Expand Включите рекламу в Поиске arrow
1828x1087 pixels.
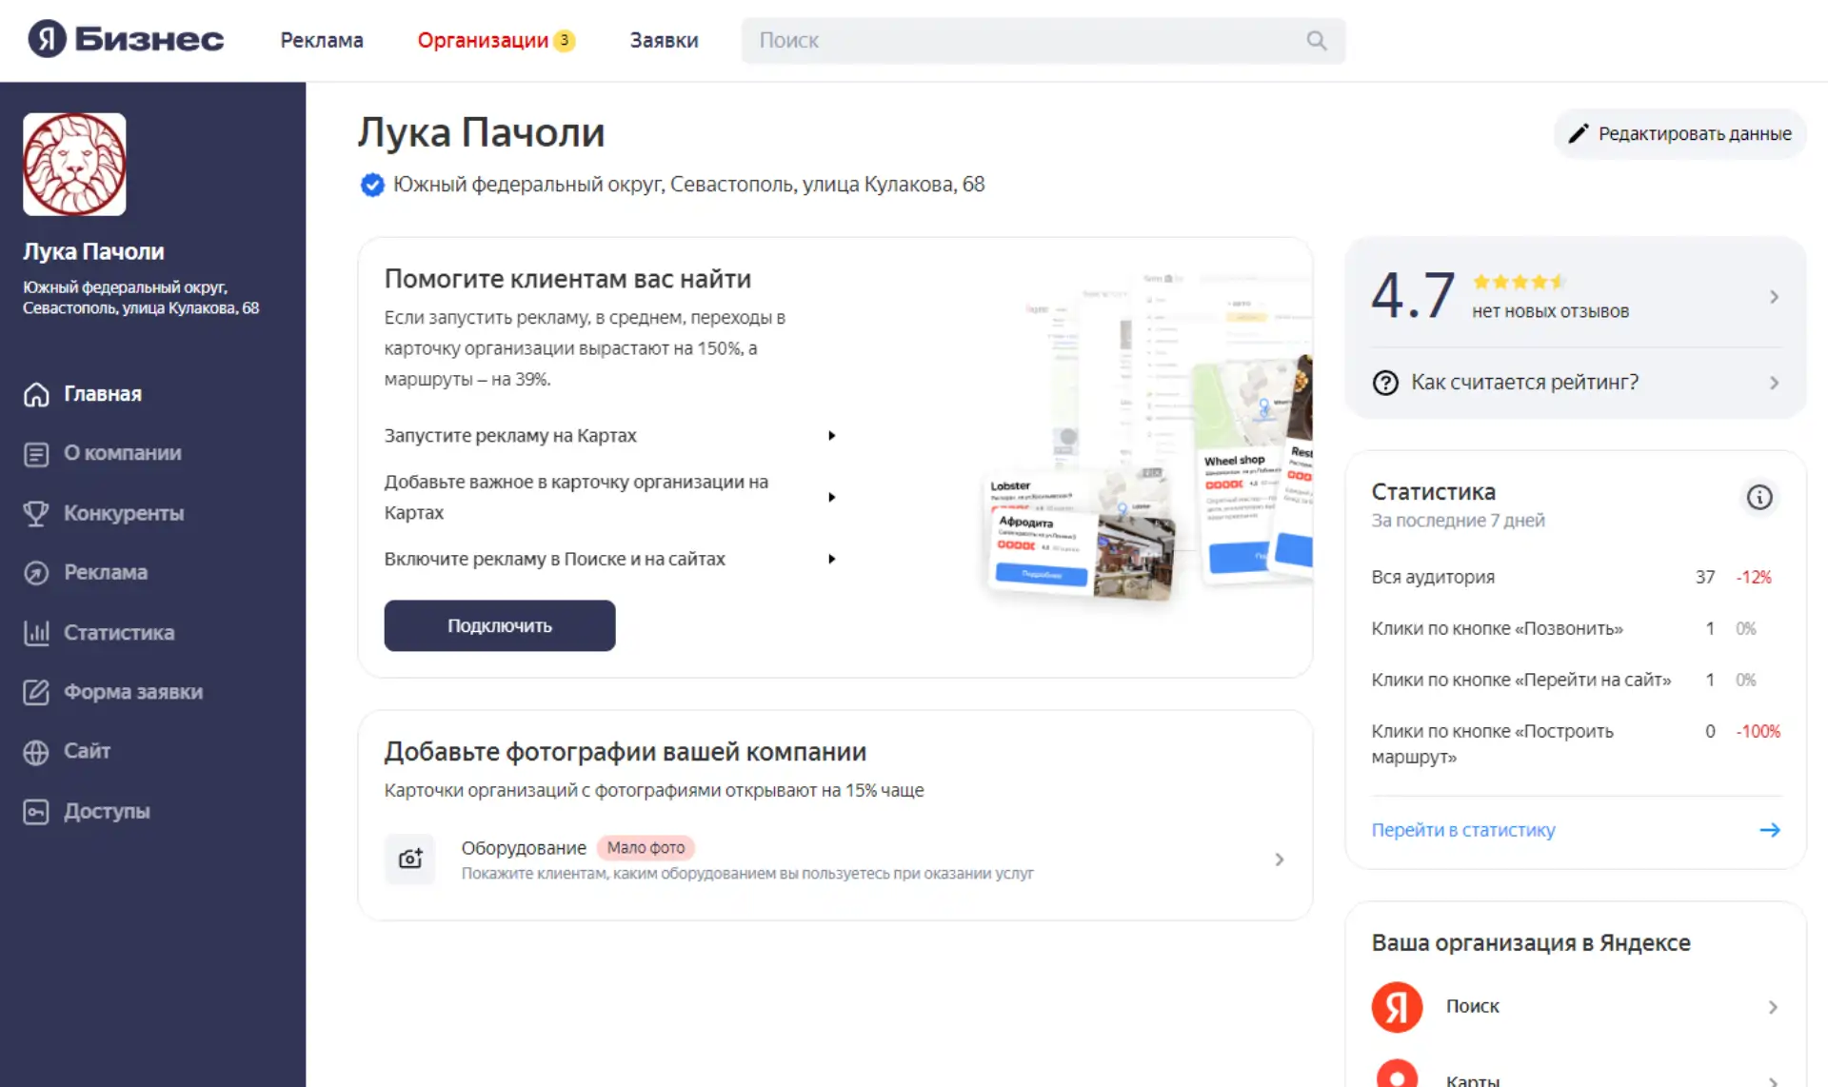point(831,559)
